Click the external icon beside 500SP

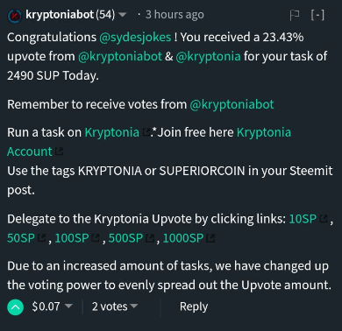coord(150,238)
